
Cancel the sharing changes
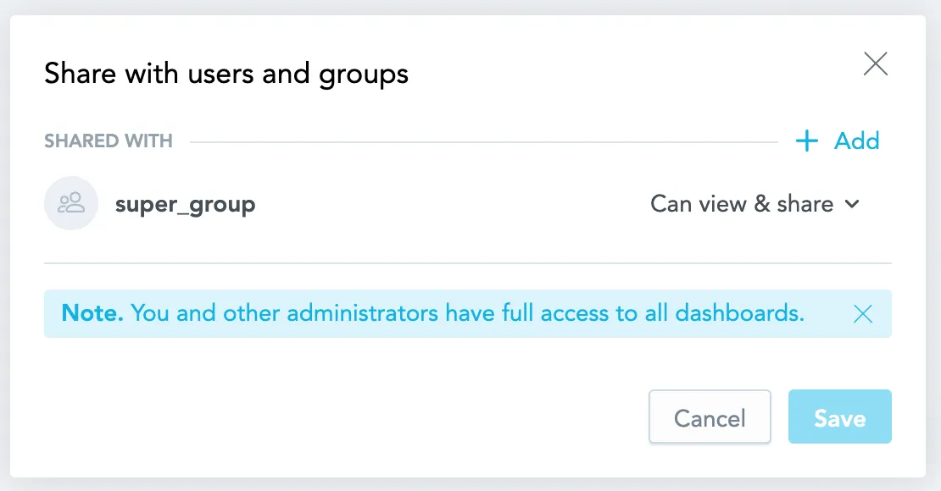coord(710,417)
